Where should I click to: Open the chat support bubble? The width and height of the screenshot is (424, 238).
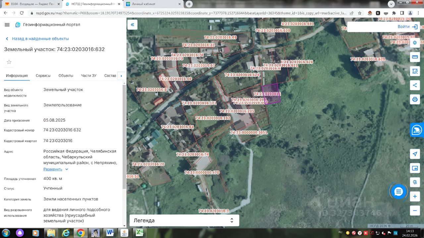click(x=398, y=191)
